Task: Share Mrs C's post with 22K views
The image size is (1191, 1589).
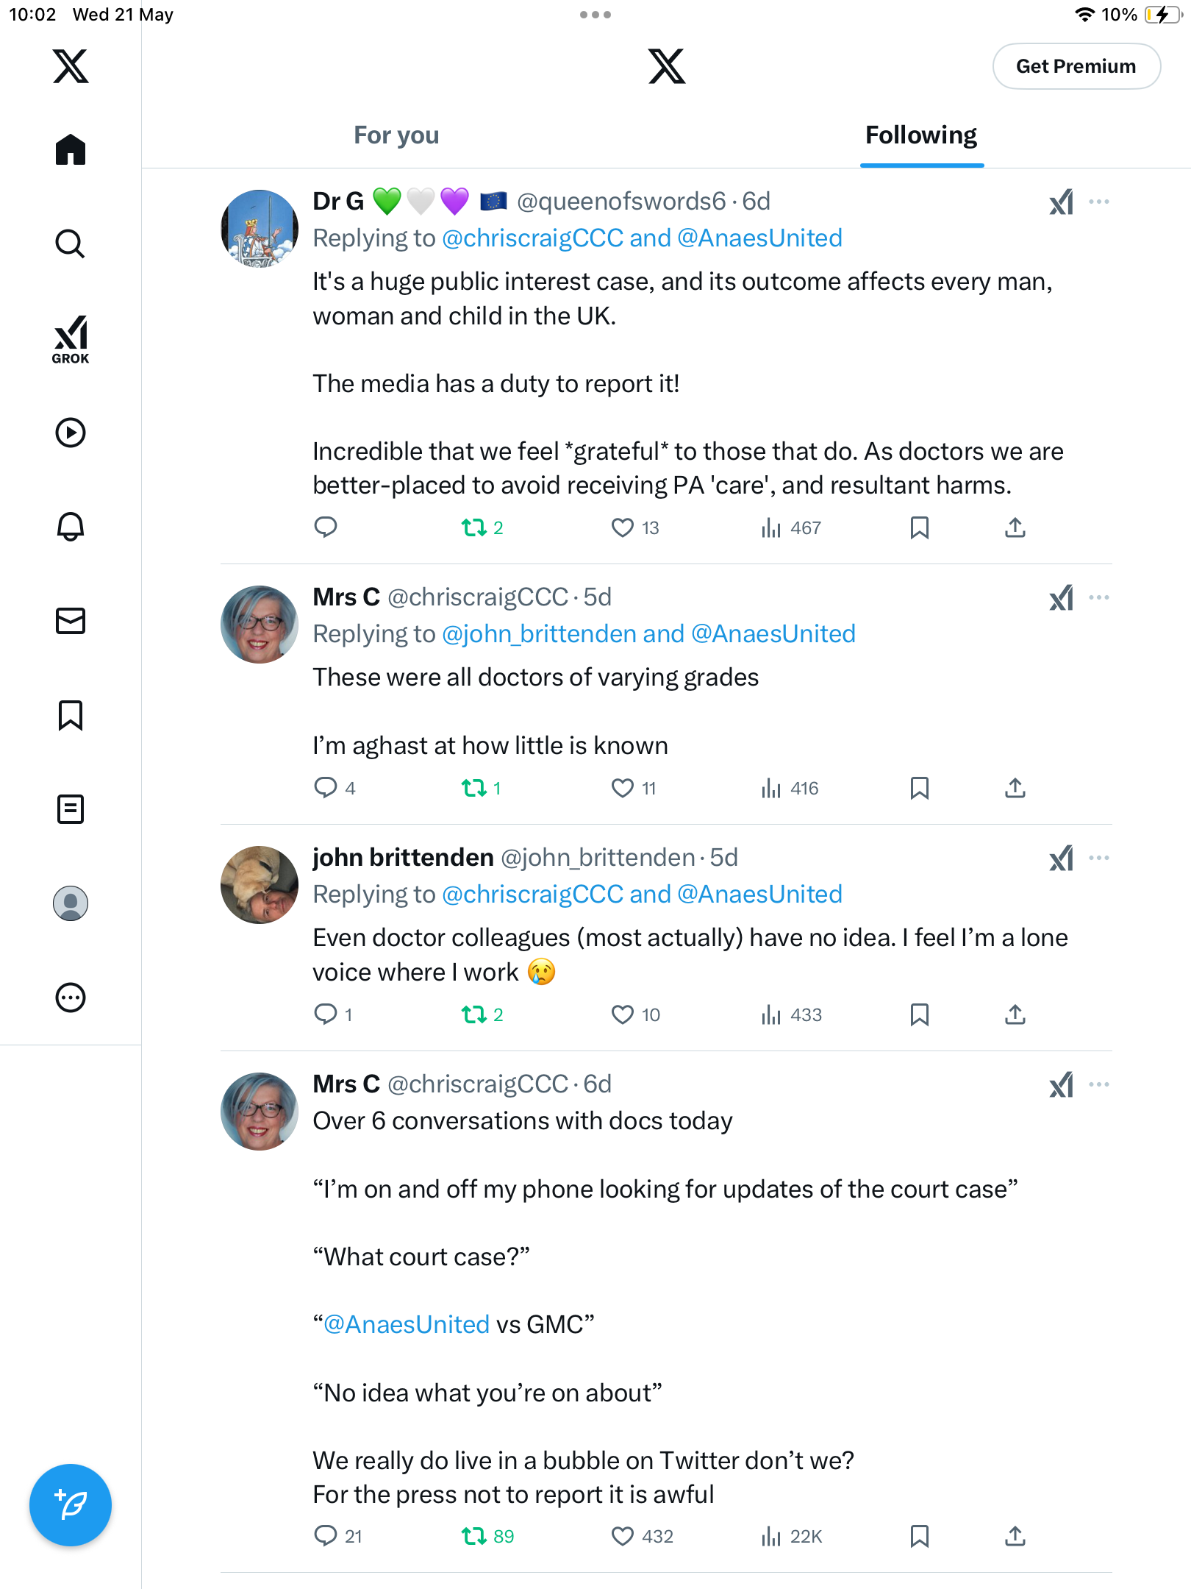Action: pyautogui.click(x=1015, y=1536)
